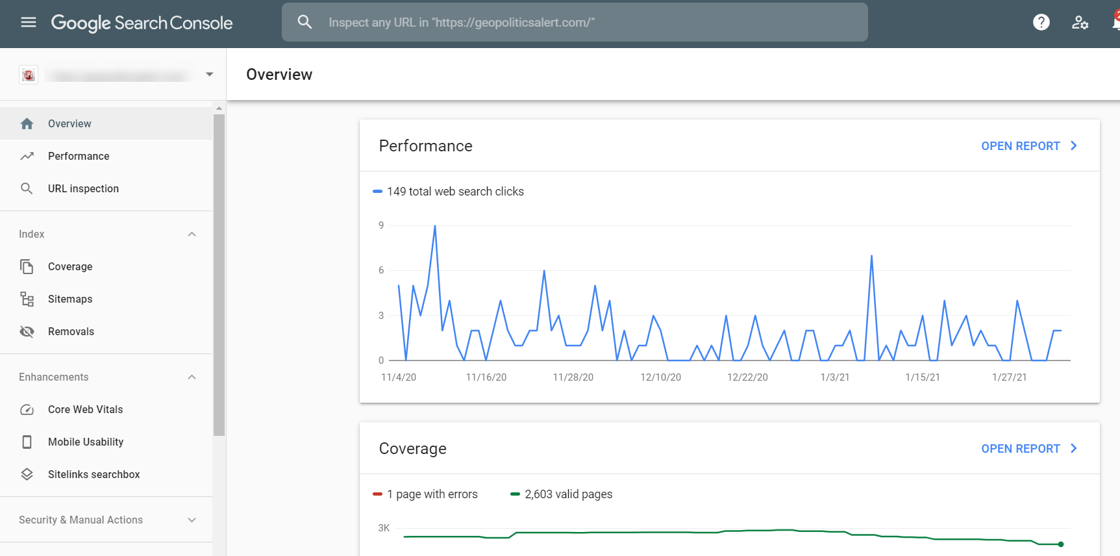1120x556 pixels.
Task: Click chevron next to Performance OPEN REPORT
Action: [x=1074, y=145]
